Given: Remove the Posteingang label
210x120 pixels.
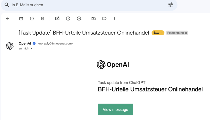Looking at the screenshot, I should (x=186, y=33).
